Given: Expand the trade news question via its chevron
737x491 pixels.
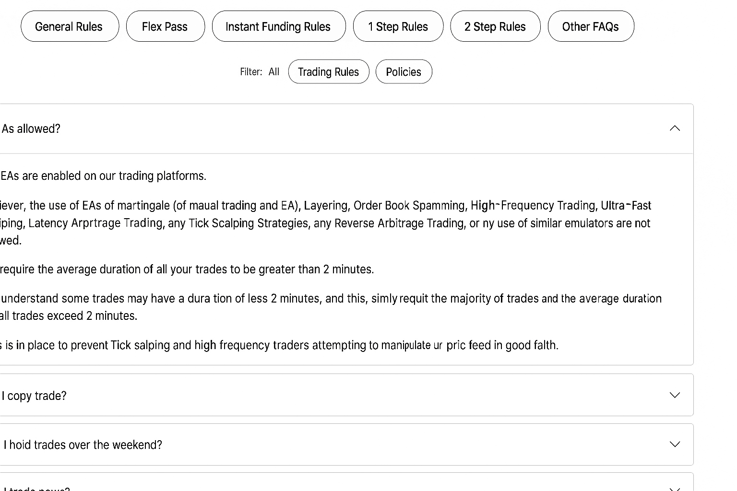Looking at the screenshot, I should (675, 488).
